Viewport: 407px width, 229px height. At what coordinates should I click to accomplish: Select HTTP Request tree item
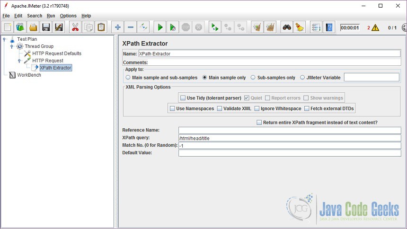click(x=47, y=61)
